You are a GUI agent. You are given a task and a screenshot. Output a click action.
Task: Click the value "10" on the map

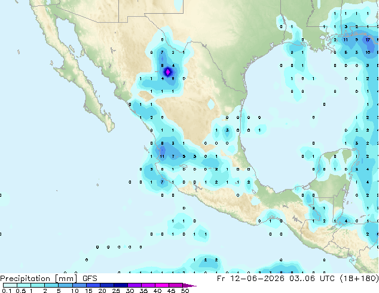368,53
